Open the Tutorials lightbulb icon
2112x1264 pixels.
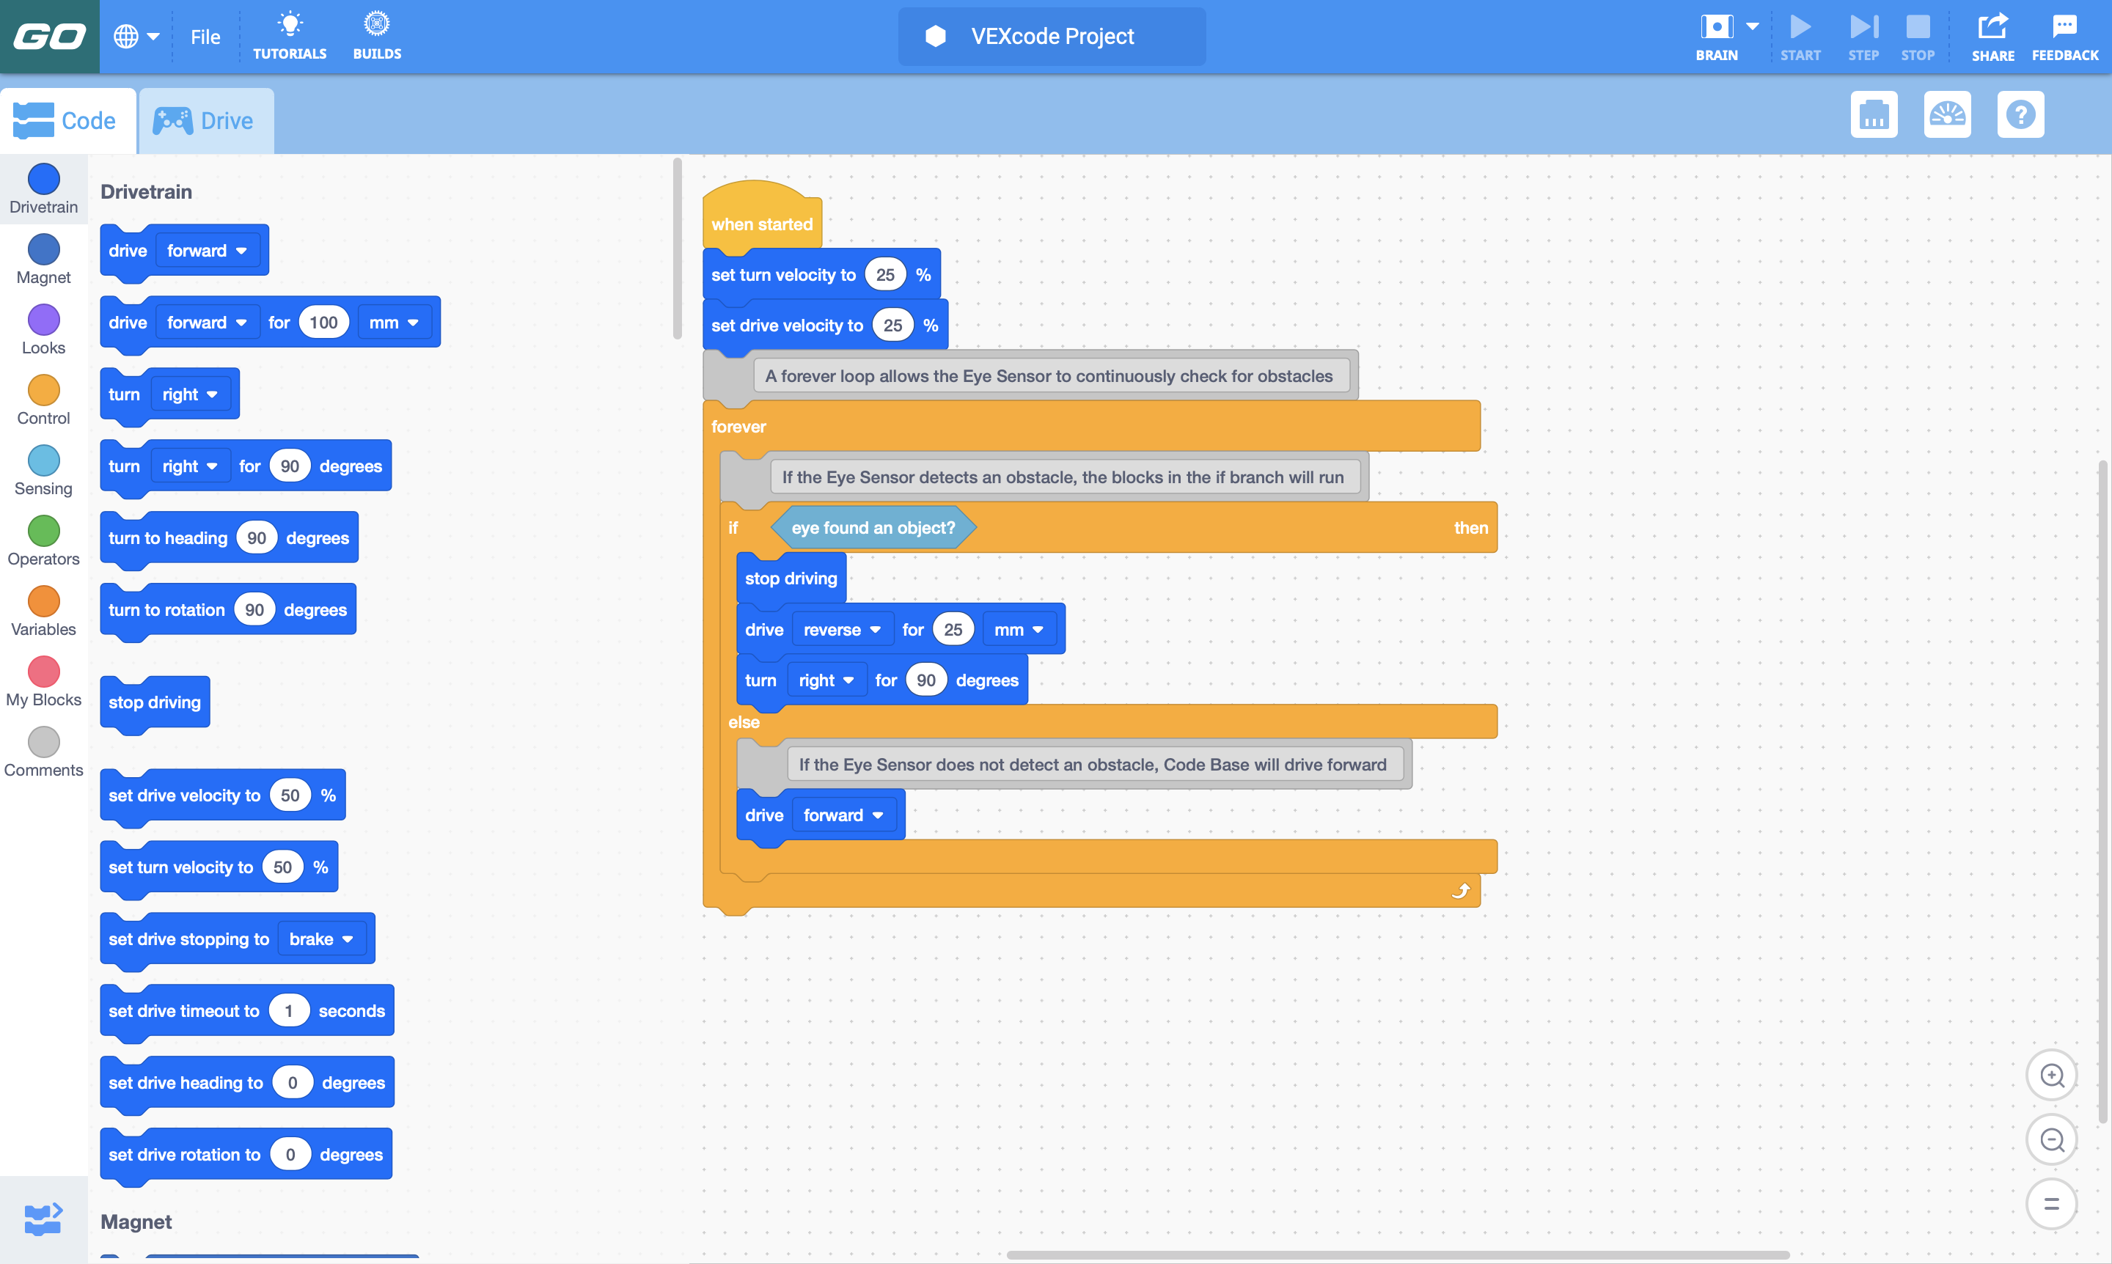pos(290,26)
